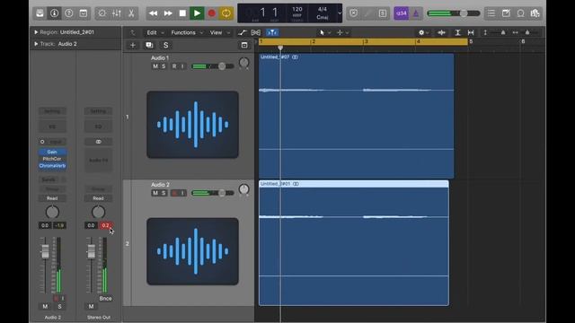Record-enable the Audio 1 track
This screenshot has width=575, height=323.
174,66
